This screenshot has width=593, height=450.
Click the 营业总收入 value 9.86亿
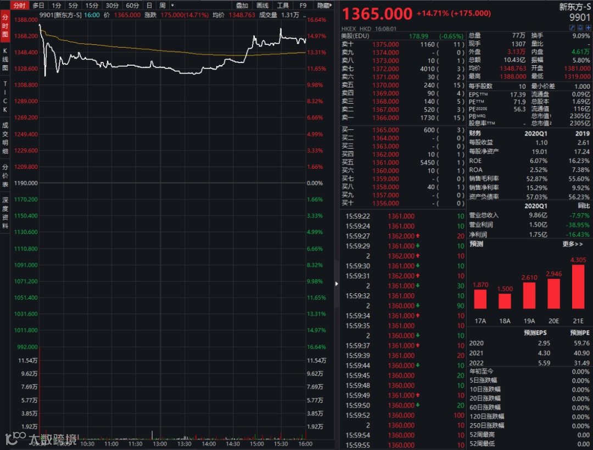(x=538, y=215)
